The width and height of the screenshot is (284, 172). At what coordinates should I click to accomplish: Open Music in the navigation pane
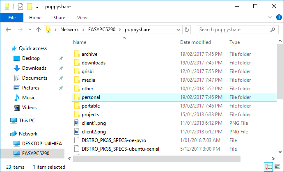coord(29,98)
